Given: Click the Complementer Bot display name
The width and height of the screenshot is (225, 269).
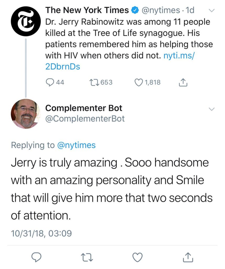Looking at the screenshot, I should pos(84,108).
